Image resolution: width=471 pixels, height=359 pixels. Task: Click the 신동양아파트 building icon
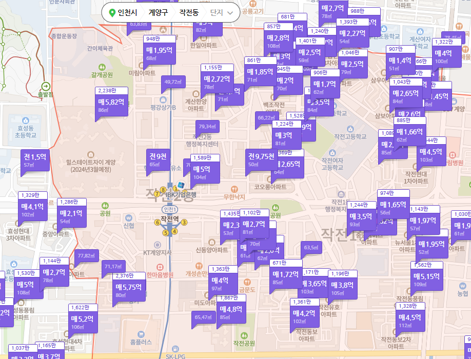pyautogui.click(x=212, y=242)
